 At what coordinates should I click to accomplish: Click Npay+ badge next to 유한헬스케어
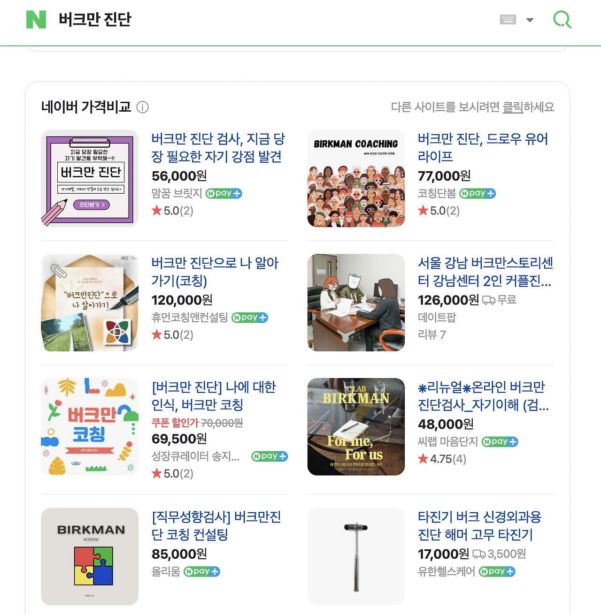pyautogui.click(x=497, y=571)
